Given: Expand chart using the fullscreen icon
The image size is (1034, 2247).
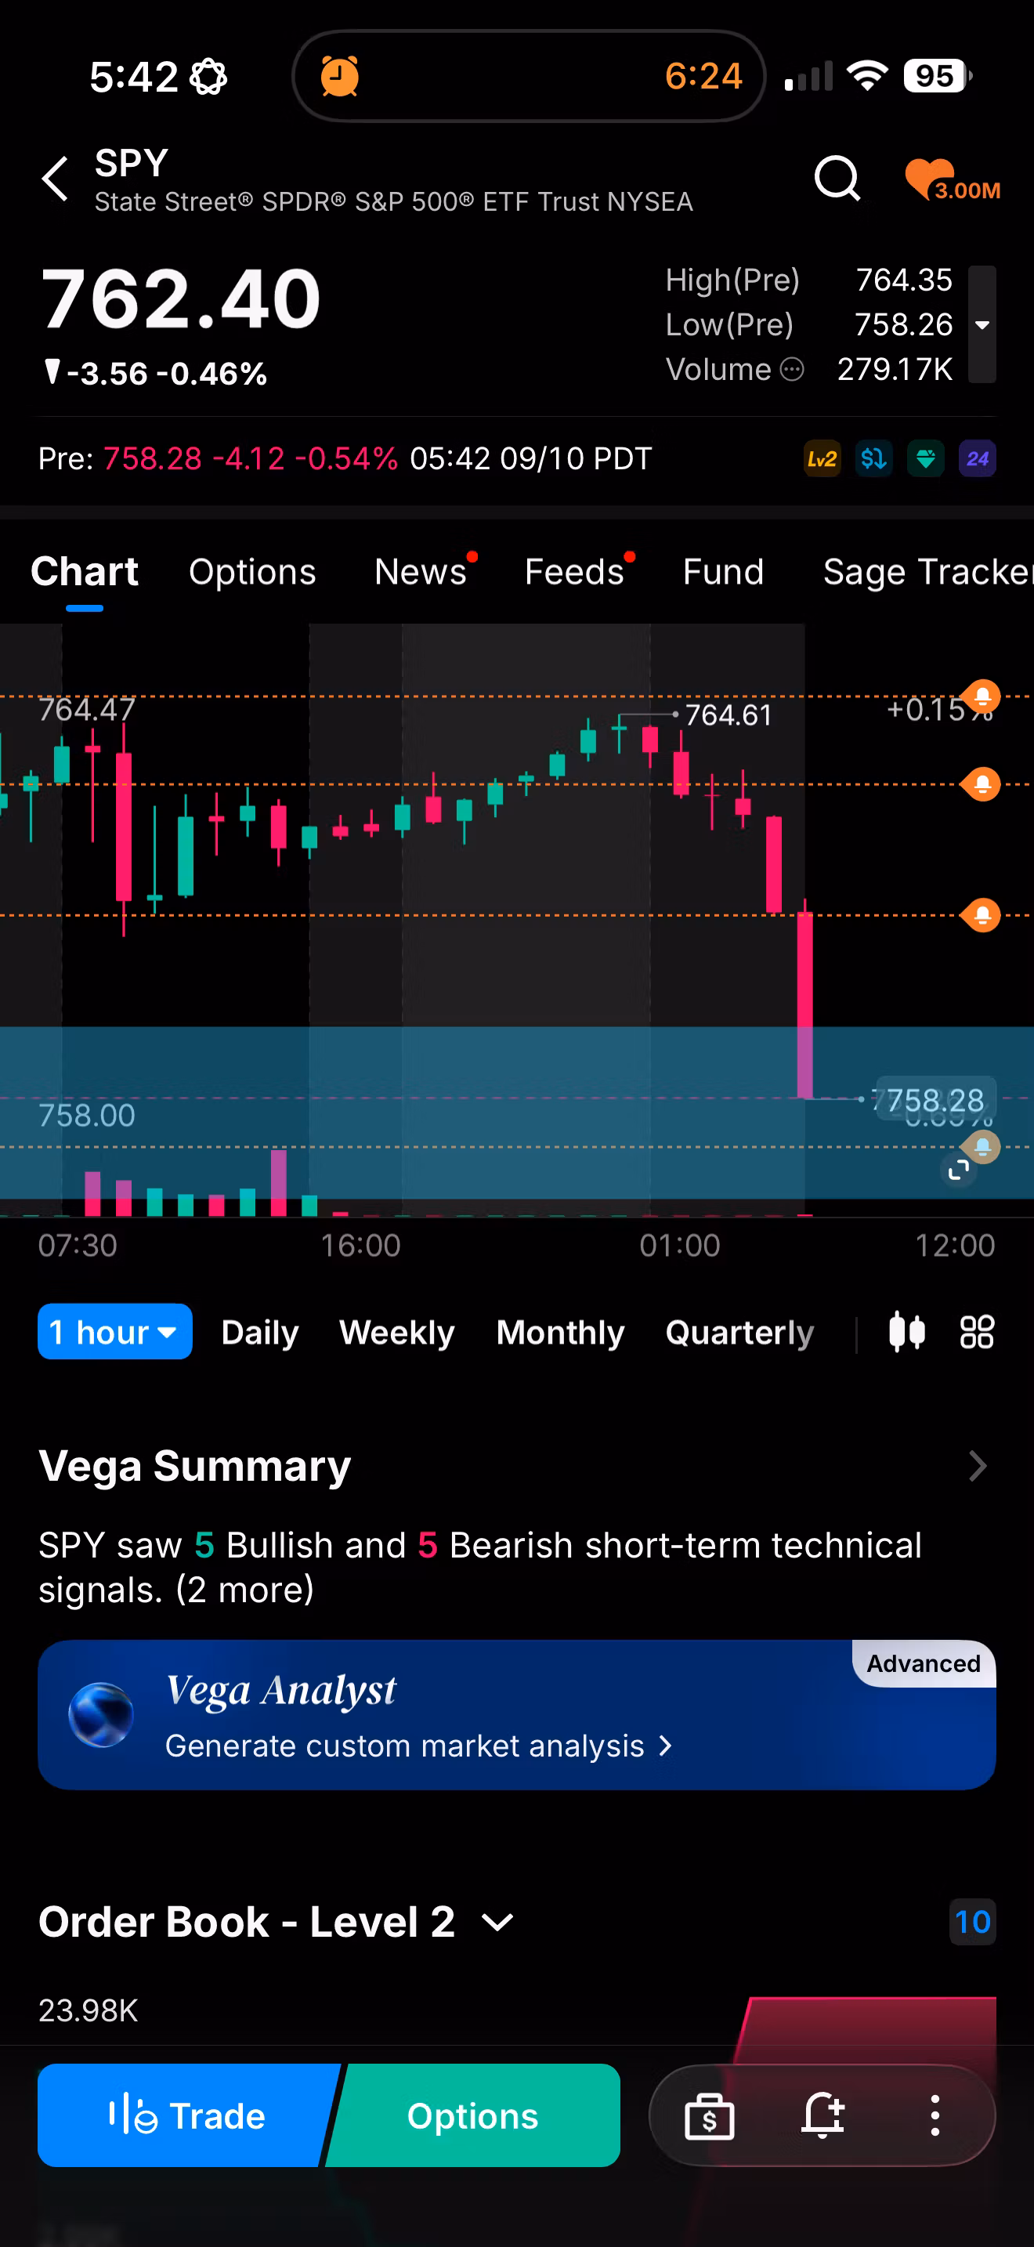Looking at the screenshot, I should click(x=958, y=1171).
